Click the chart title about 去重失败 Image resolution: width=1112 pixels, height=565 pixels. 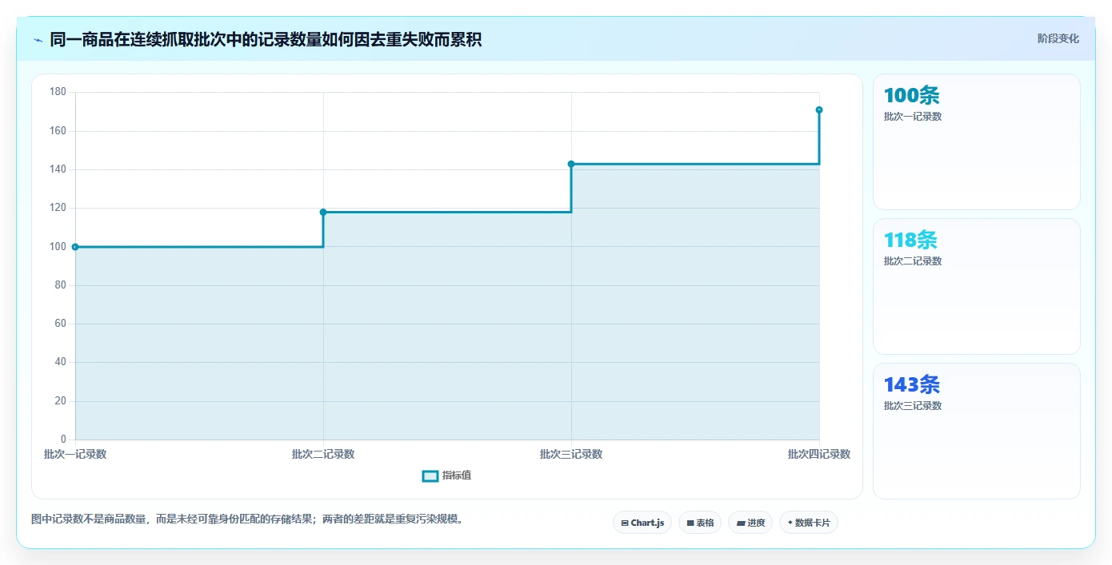266,40
